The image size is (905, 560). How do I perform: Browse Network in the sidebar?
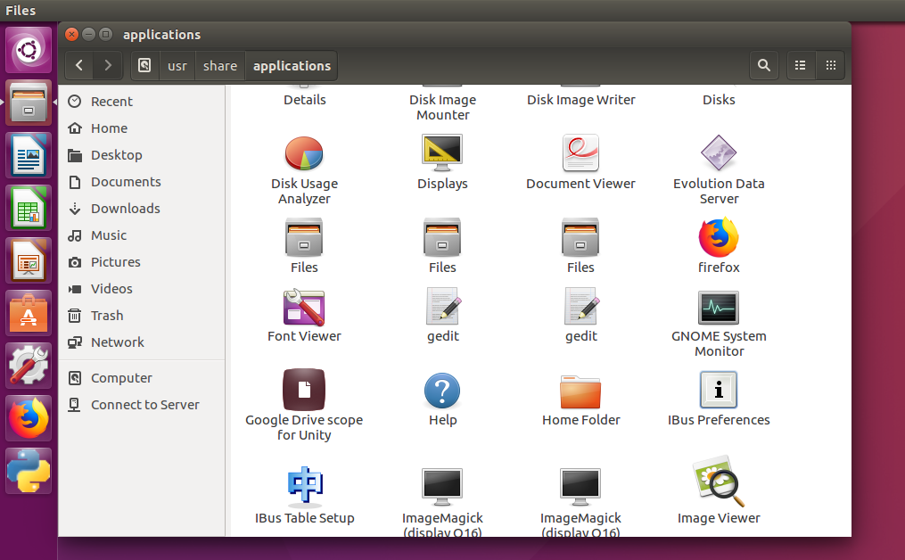point(142,342)
